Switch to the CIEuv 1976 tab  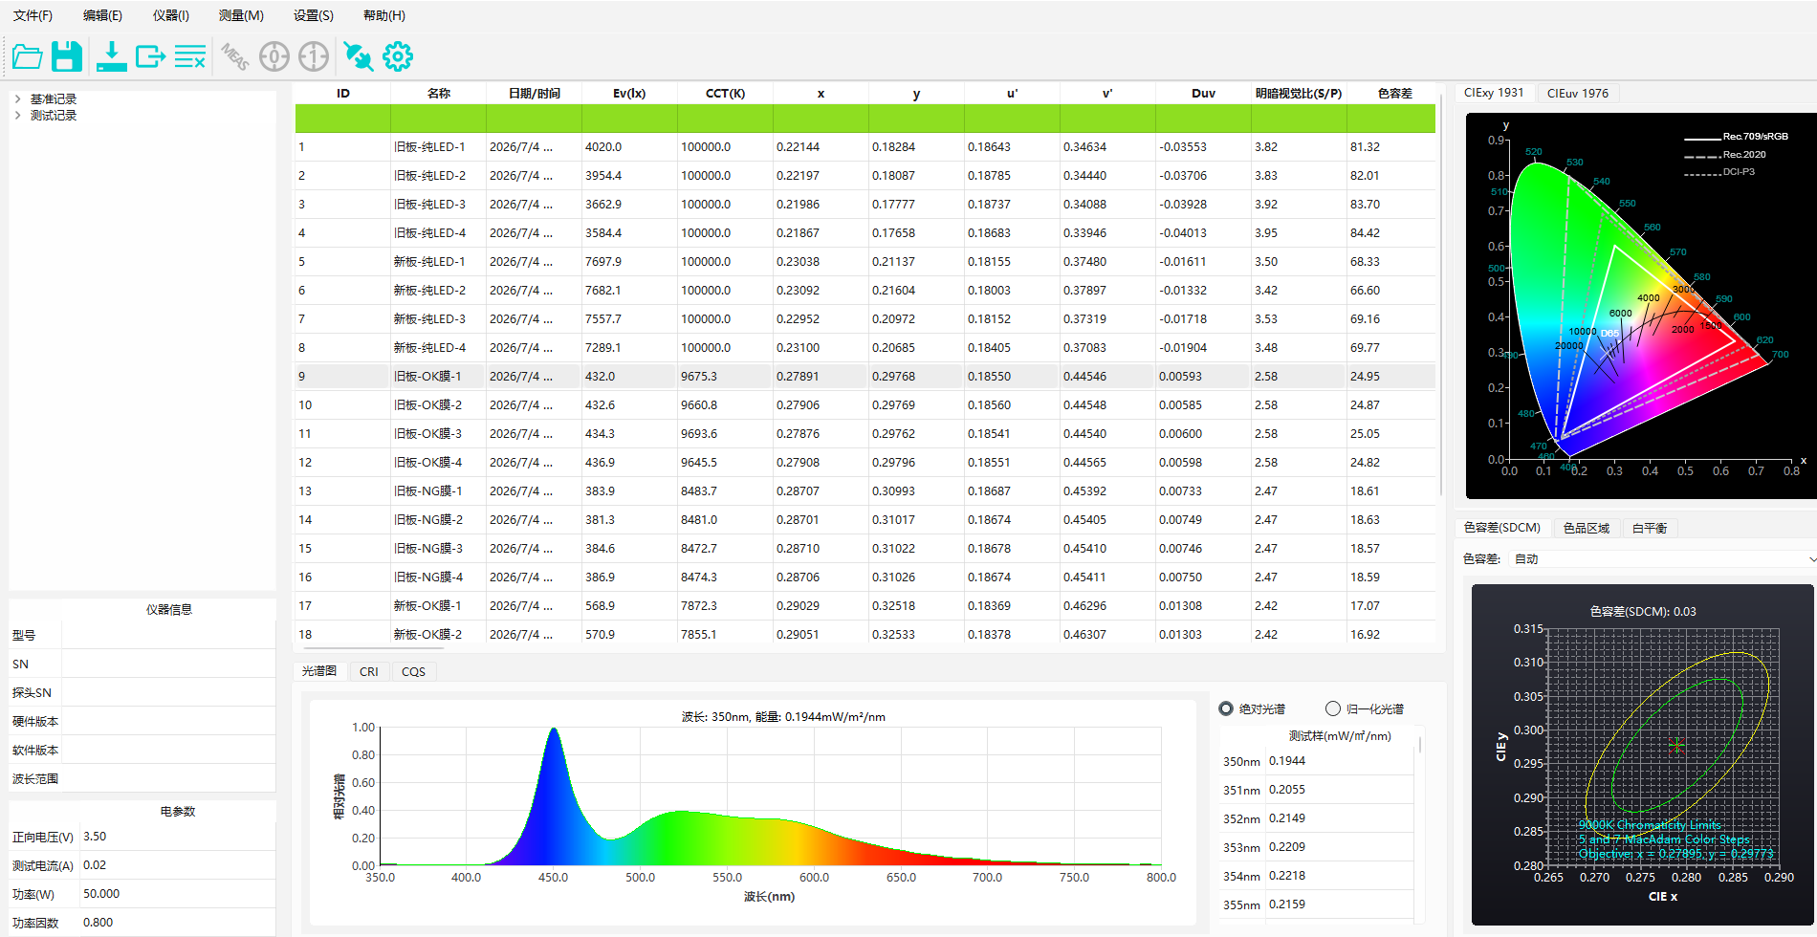tap(1578, 93)
